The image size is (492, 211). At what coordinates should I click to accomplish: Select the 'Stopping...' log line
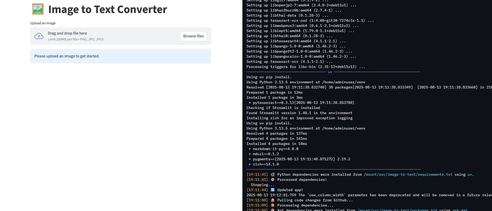pos(262,185)
